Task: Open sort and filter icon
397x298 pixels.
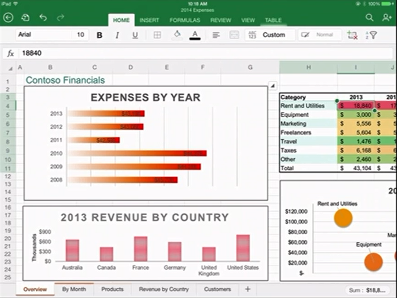Action: tap(371, 35)
